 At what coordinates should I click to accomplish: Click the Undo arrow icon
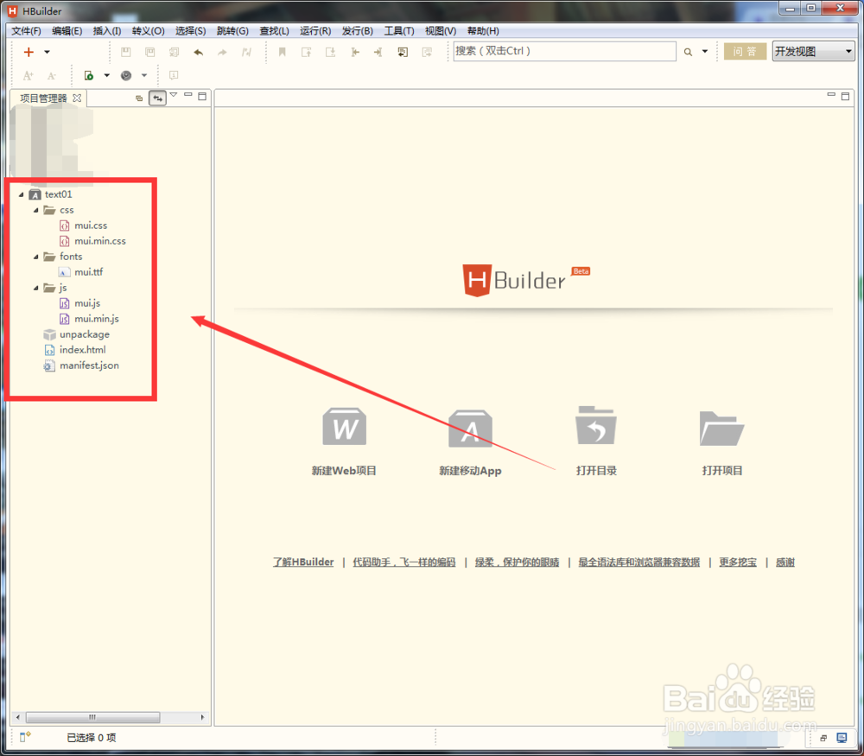[x=199, y=52]
